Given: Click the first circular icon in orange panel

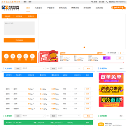Looking at the screenshot, I should [6, 56].
